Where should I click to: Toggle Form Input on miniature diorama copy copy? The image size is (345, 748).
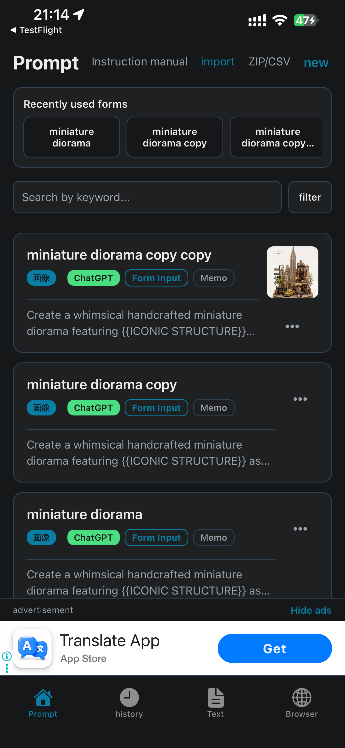pos(156,278)
